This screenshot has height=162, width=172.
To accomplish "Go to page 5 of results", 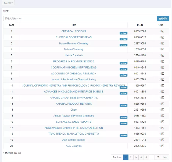I will pyautogui.click(x=146, y=157).
